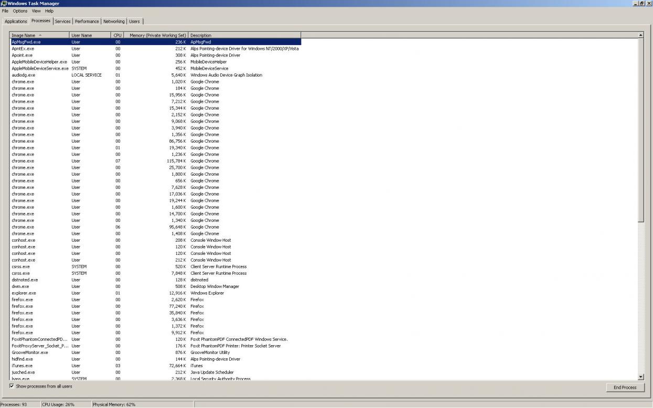Select the audiodg.exe process

pos(155,75)
